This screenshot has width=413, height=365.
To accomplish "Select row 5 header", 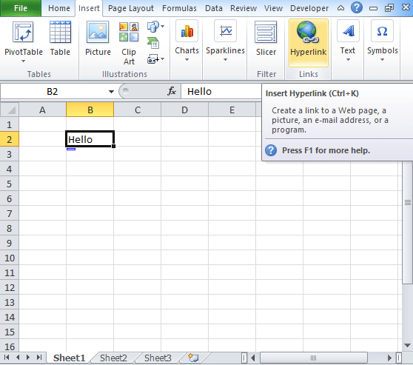I will 9,184.
